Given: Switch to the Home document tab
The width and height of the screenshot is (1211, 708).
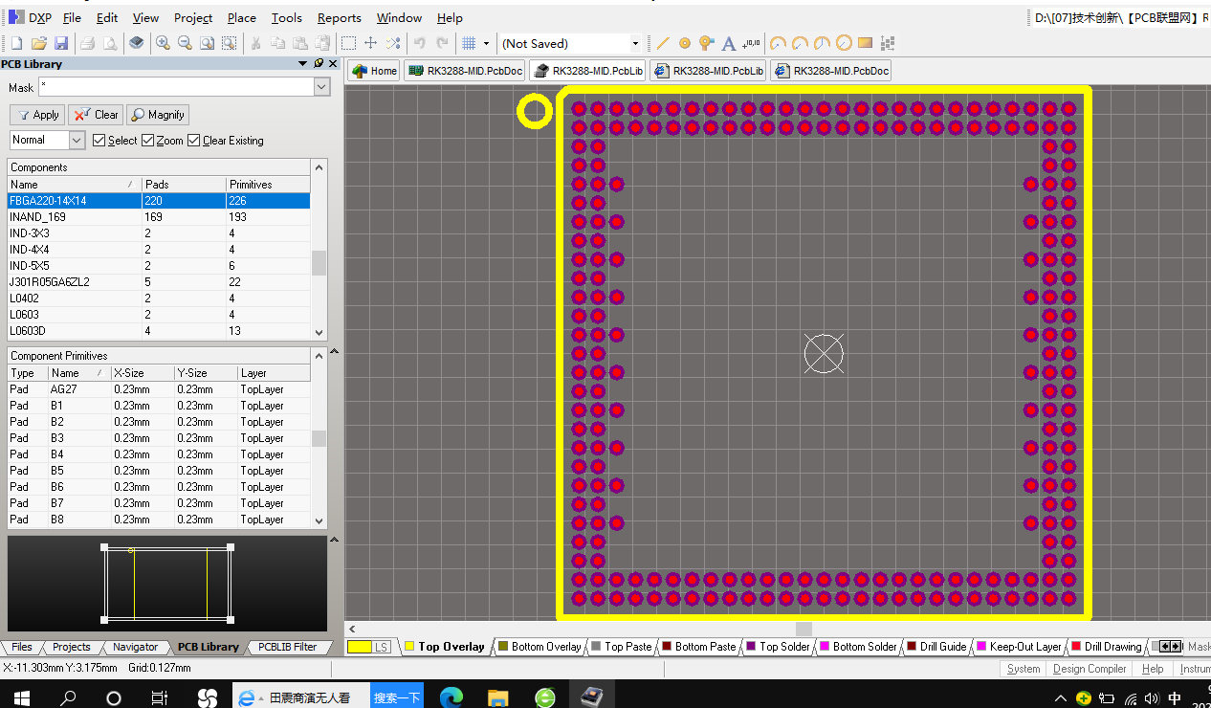Looking at the screenshot, I should click(374, 71).
